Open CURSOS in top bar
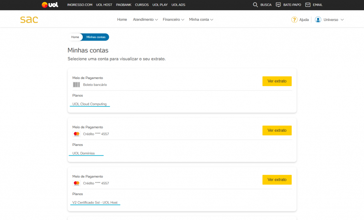The image size is (364, 220). point(141,5)
